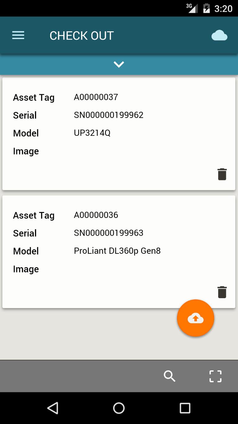Select asset tag value A00000036
Viewport: 238px width, 424px height.
pos(96,215)
